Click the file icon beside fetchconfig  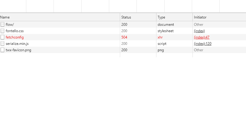(x=2, y=37)
